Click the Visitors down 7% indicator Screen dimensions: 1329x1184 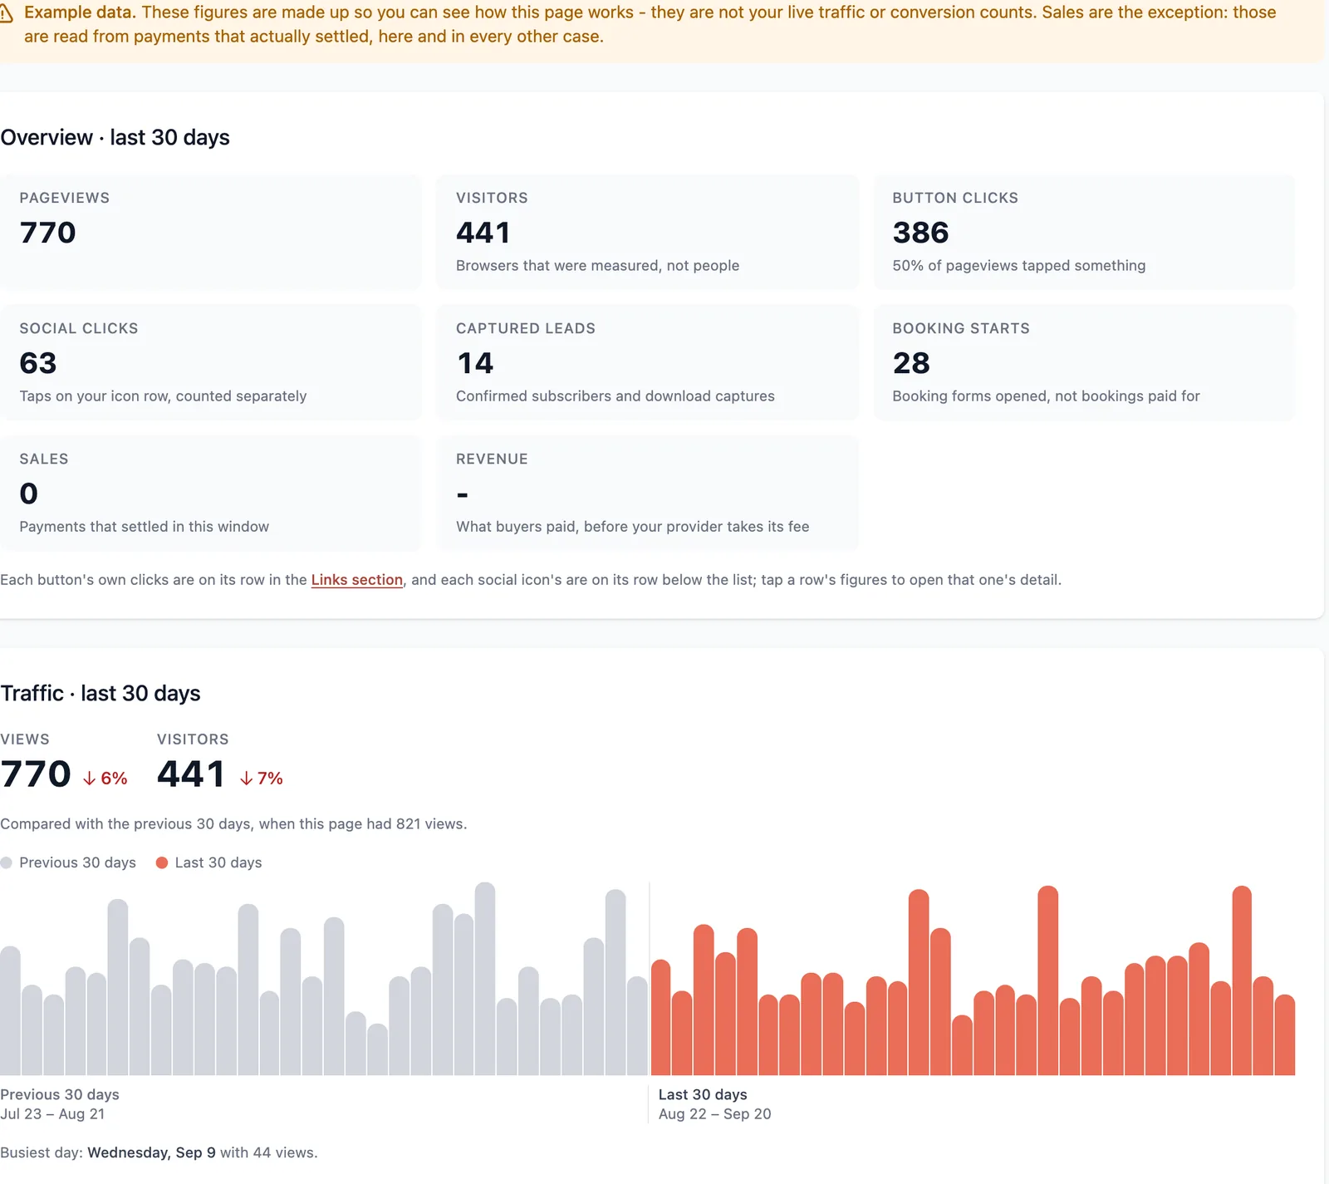[x=261, y=779]
